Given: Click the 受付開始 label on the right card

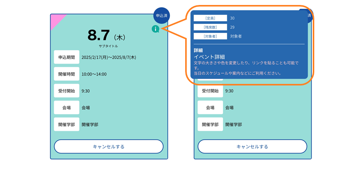Looking at the screenshot, I should click(210, 91).
